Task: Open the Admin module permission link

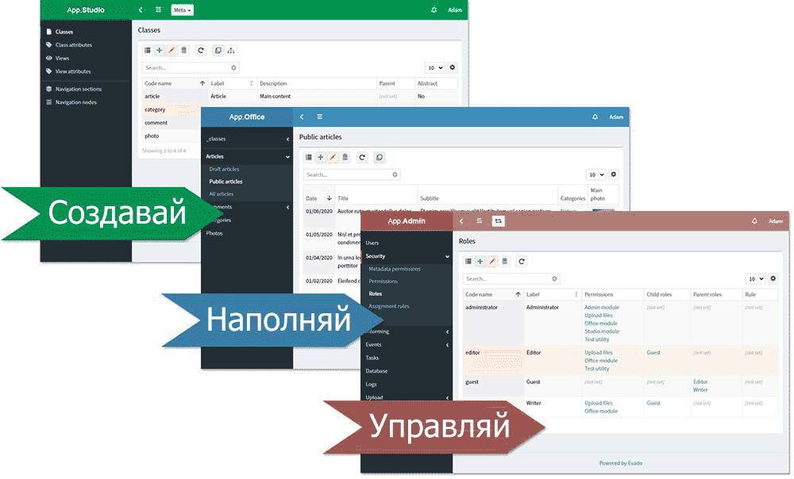Action: (602, 308)
